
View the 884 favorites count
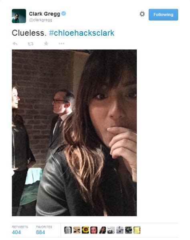40,232
